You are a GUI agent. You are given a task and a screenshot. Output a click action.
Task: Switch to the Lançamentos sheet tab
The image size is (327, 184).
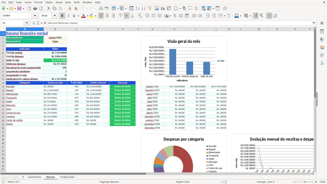34,177
